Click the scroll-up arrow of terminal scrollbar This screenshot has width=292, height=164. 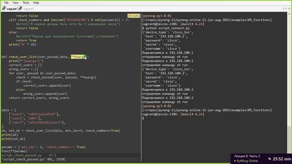[x=289, y=14]
